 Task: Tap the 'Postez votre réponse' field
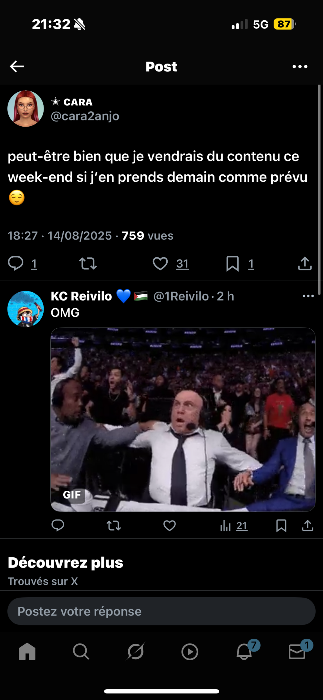coord(161,611)
